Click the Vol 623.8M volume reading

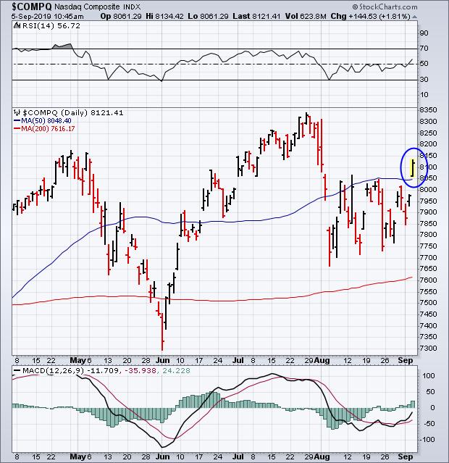pyautogui.click(x=305, y=16)
